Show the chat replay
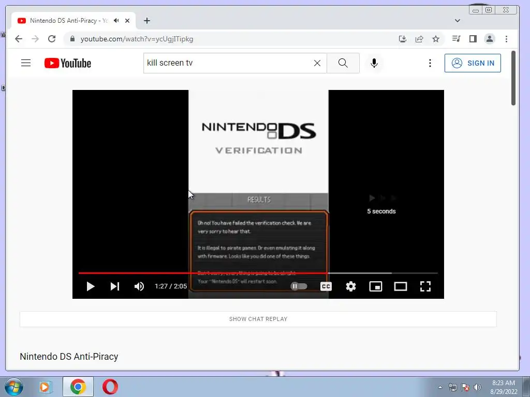 (x=258, y=319)
